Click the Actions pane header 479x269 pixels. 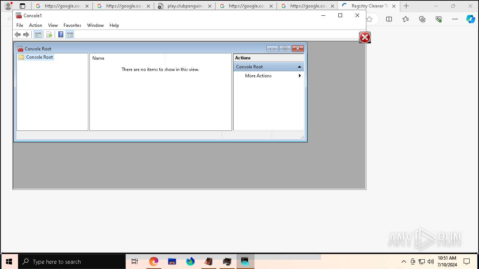(269, 58)
